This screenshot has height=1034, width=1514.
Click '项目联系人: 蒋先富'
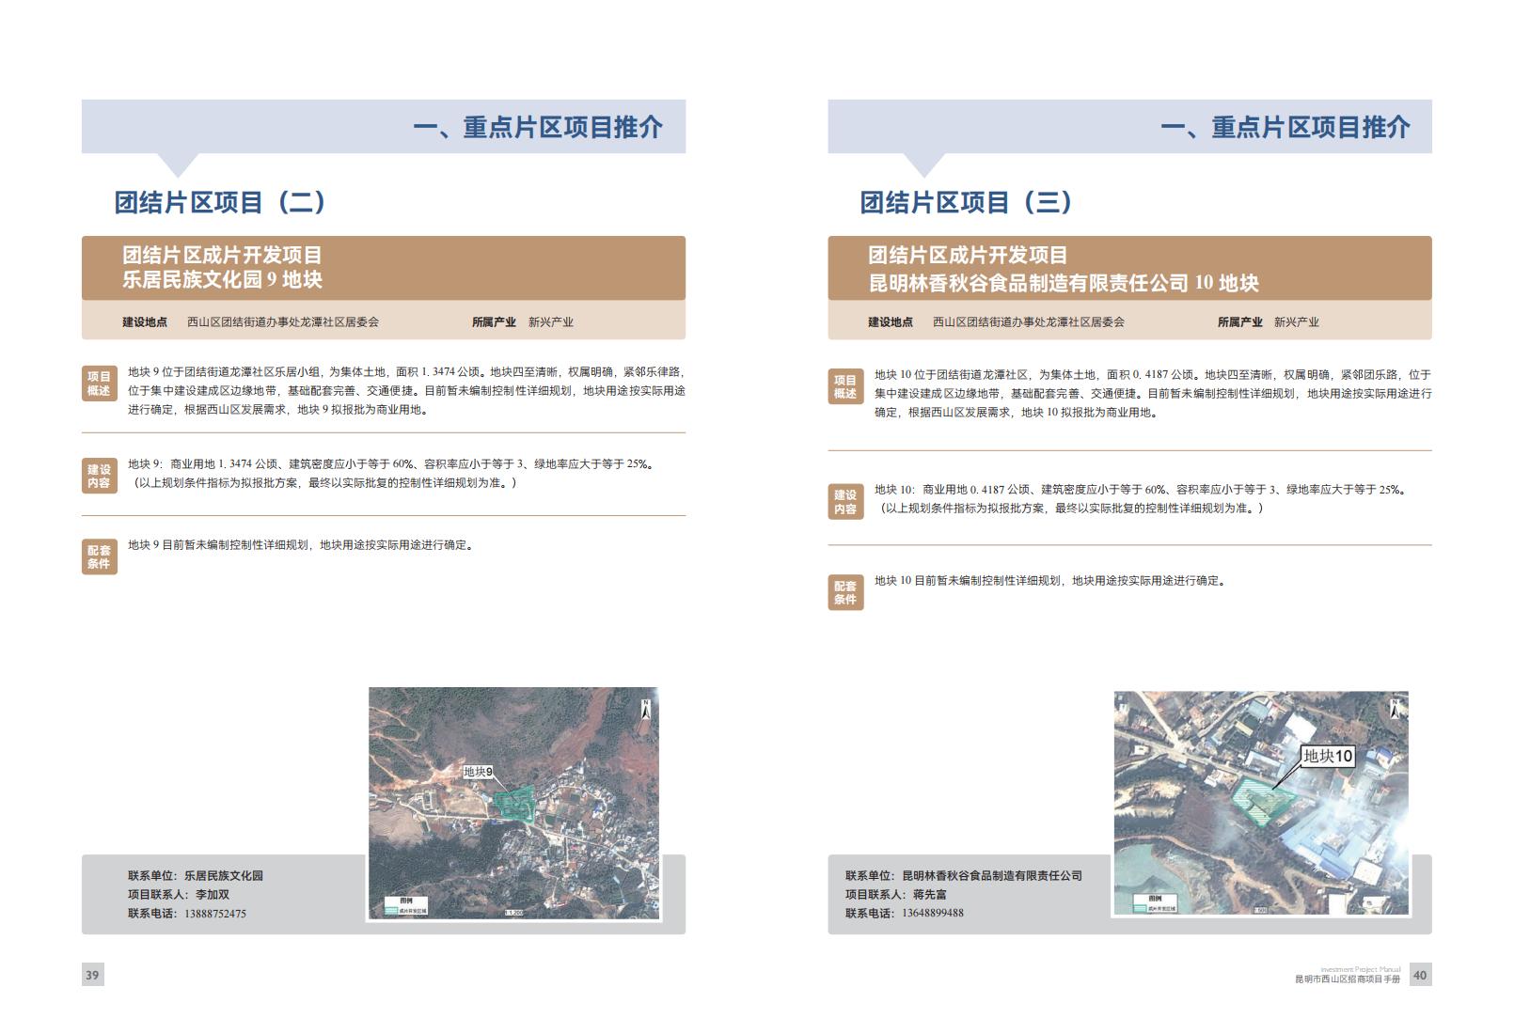pyautogui.click(x=896, y=895)
